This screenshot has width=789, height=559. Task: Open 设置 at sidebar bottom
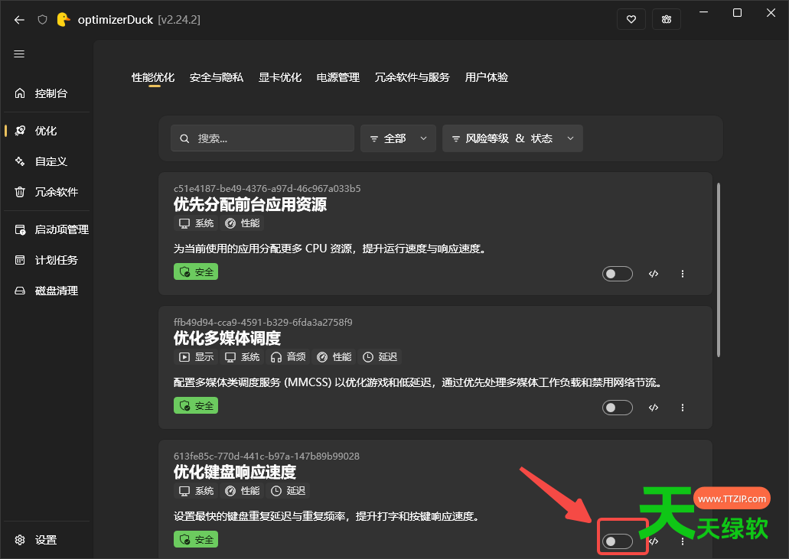(46, 540)
